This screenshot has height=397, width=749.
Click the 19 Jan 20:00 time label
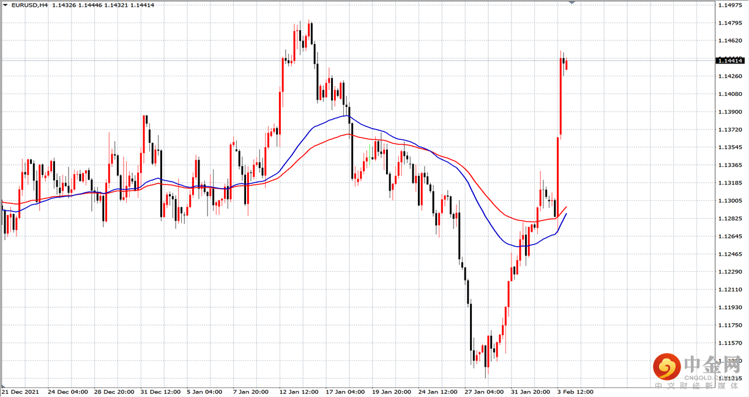(x=392, y=392)
